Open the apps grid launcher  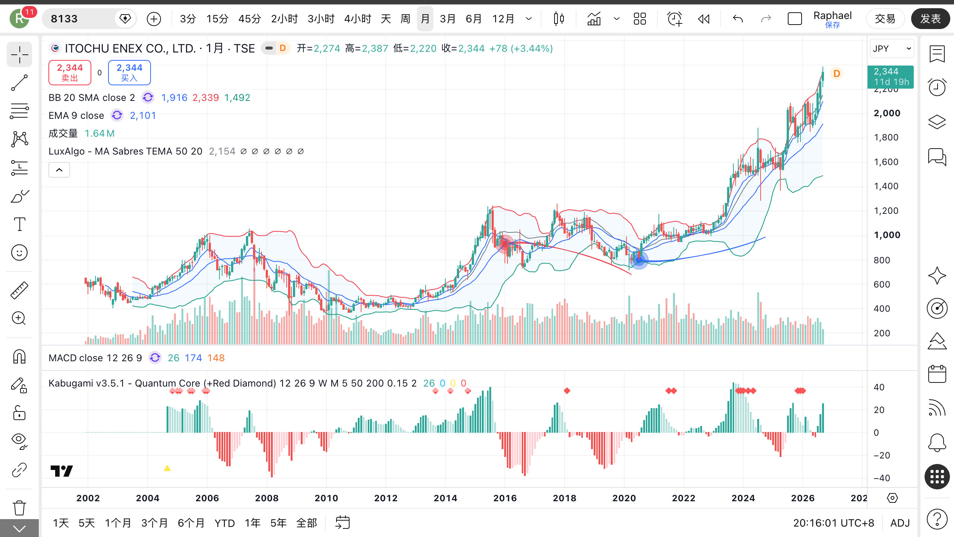click(937, 477)
